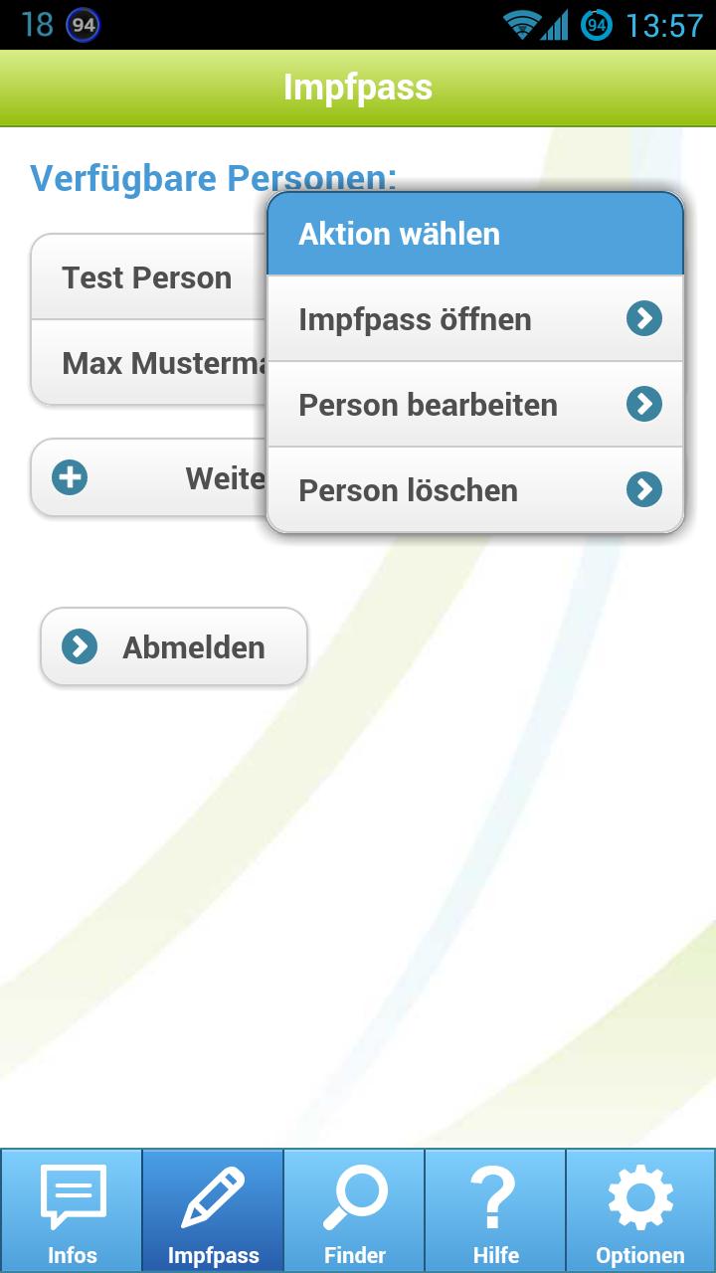This screenshot has width=716, height=1273.
Task: Click the chevron next to Person löschen
Action: tap(644, 489)
